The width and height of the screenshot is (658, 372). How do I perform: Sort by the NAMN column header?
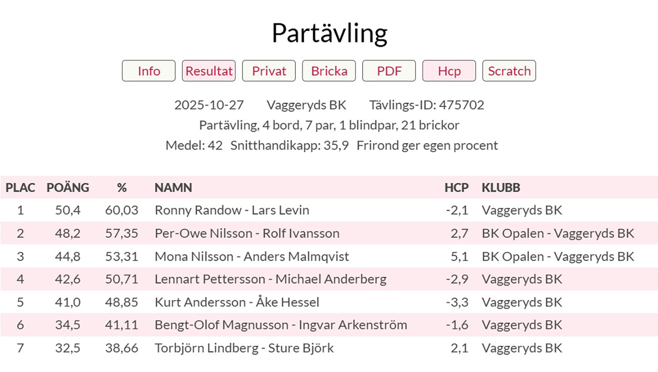pos(173,188)
